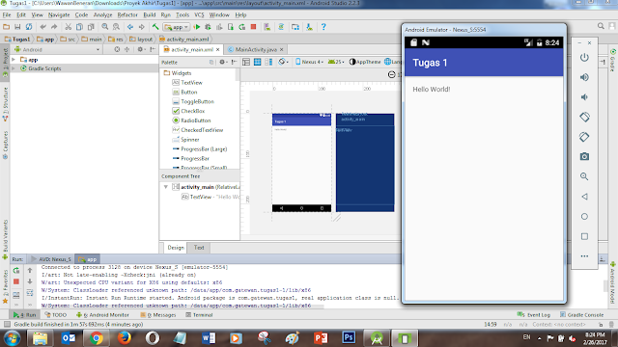Click Stop icon in Run panel
Image resolution: width=618 pixels, height=347 pixels.
[16, 281]
